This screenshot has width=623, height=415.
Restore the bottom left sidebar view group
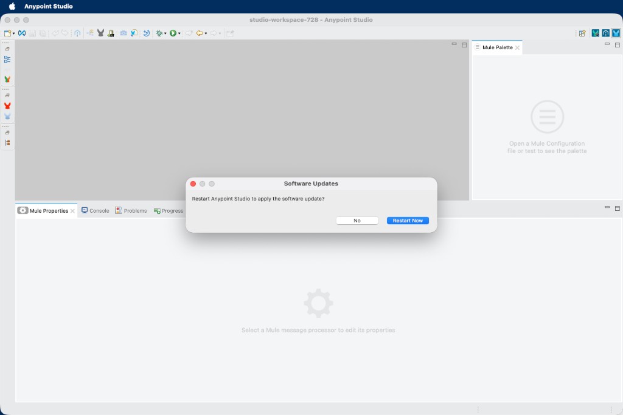(x=7, y=133)
